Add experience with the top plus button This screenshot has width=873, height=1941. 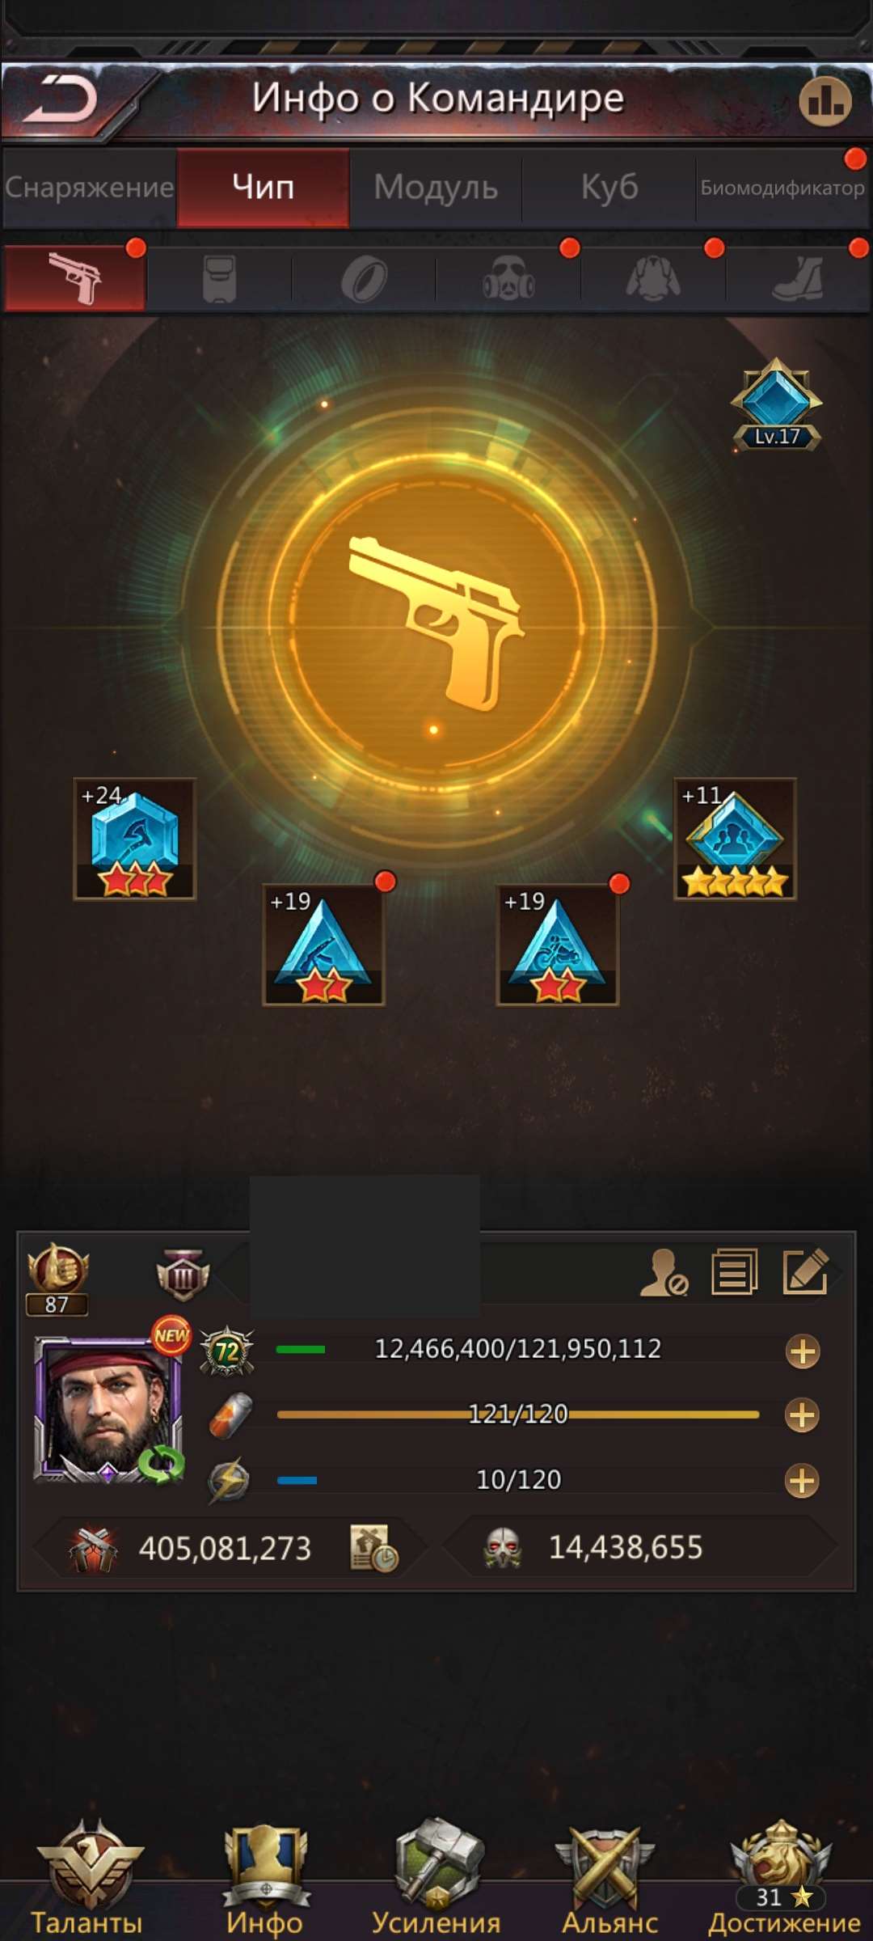coord(803,1351)
